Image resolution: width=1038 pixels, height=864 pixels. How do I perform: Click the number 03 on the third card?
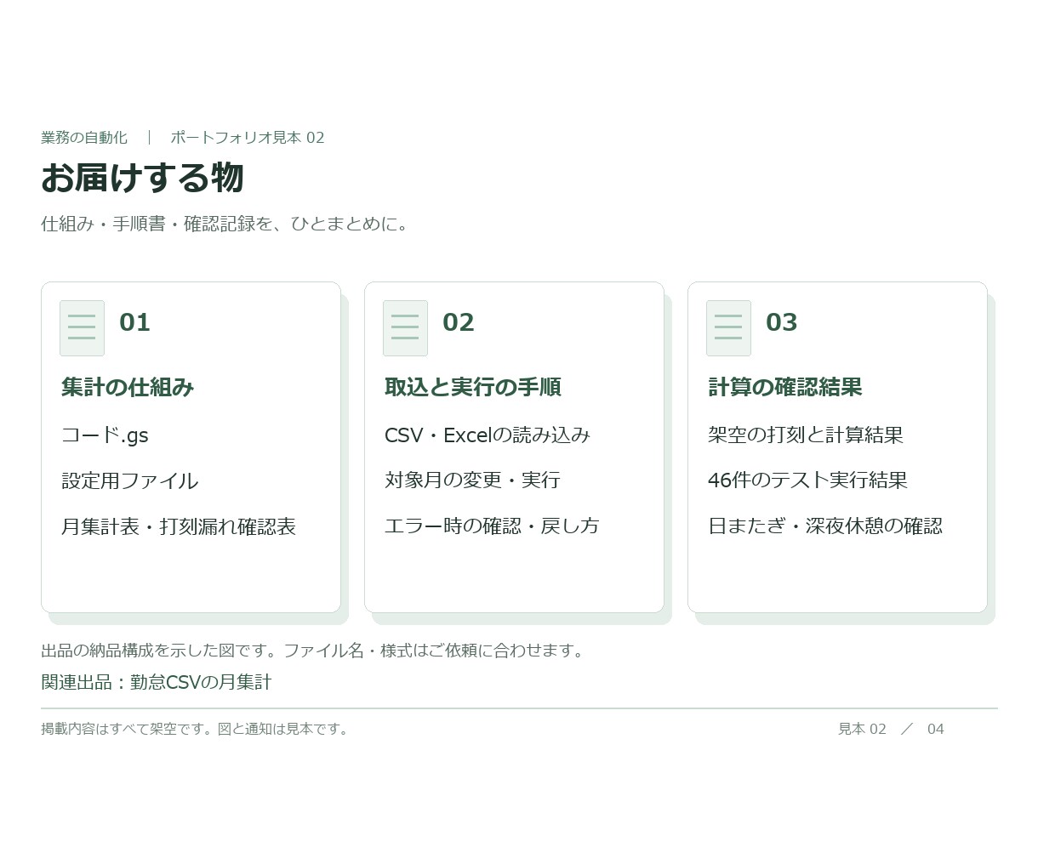(x=781, y=322)
